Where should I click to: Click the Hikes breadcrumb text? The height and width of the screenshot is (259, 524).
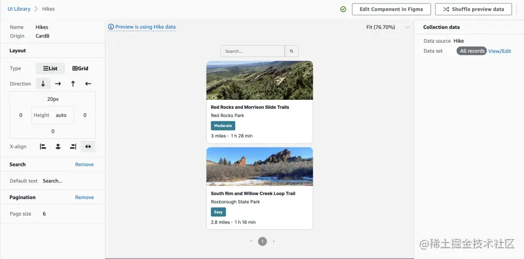(48, 9)
